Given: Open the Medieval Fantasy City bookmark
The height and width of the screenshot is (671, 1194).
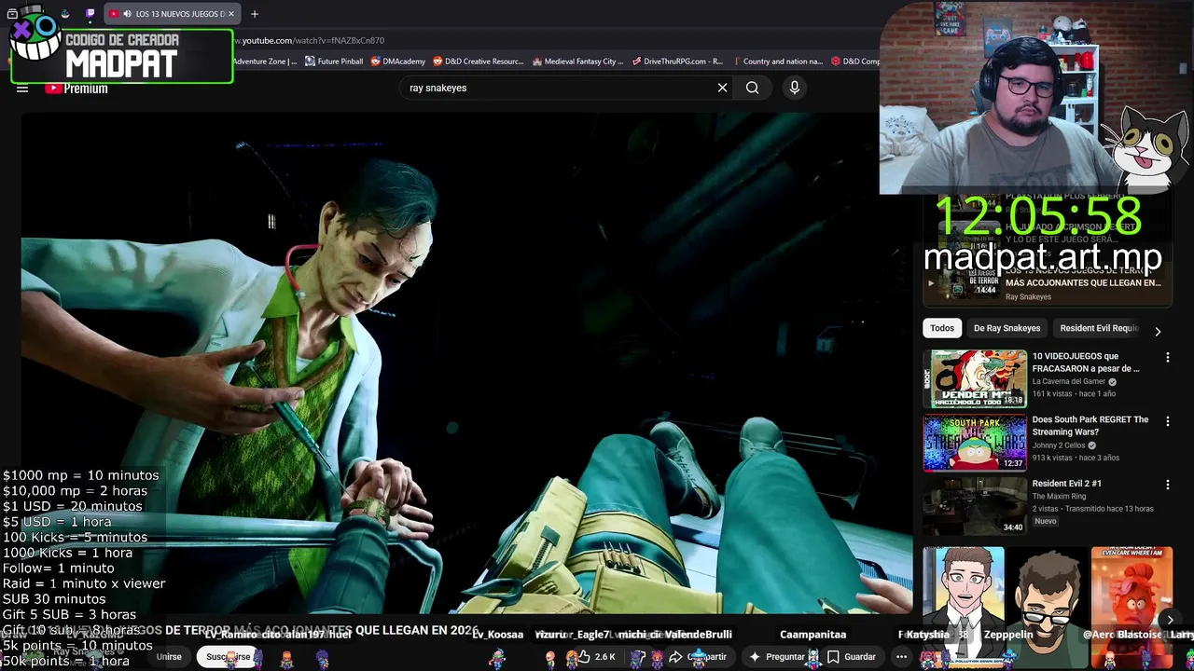Looking at the screenshot, I should tap(577, 62).
